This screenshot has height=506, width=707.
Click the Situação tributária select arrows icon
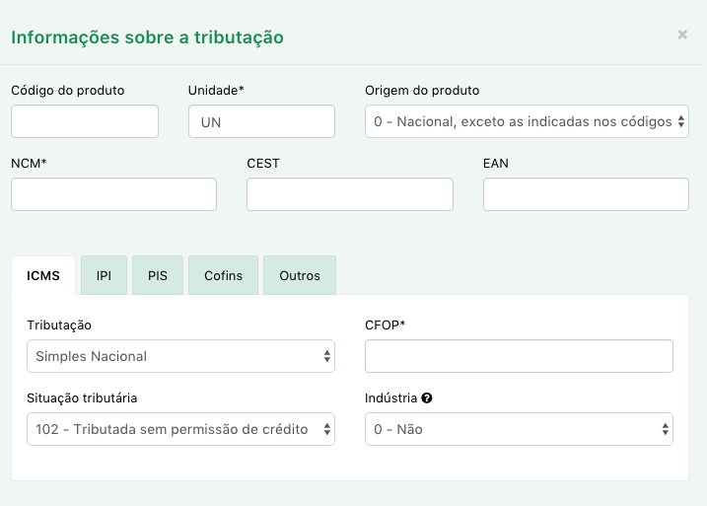click(x=327, y=429)
